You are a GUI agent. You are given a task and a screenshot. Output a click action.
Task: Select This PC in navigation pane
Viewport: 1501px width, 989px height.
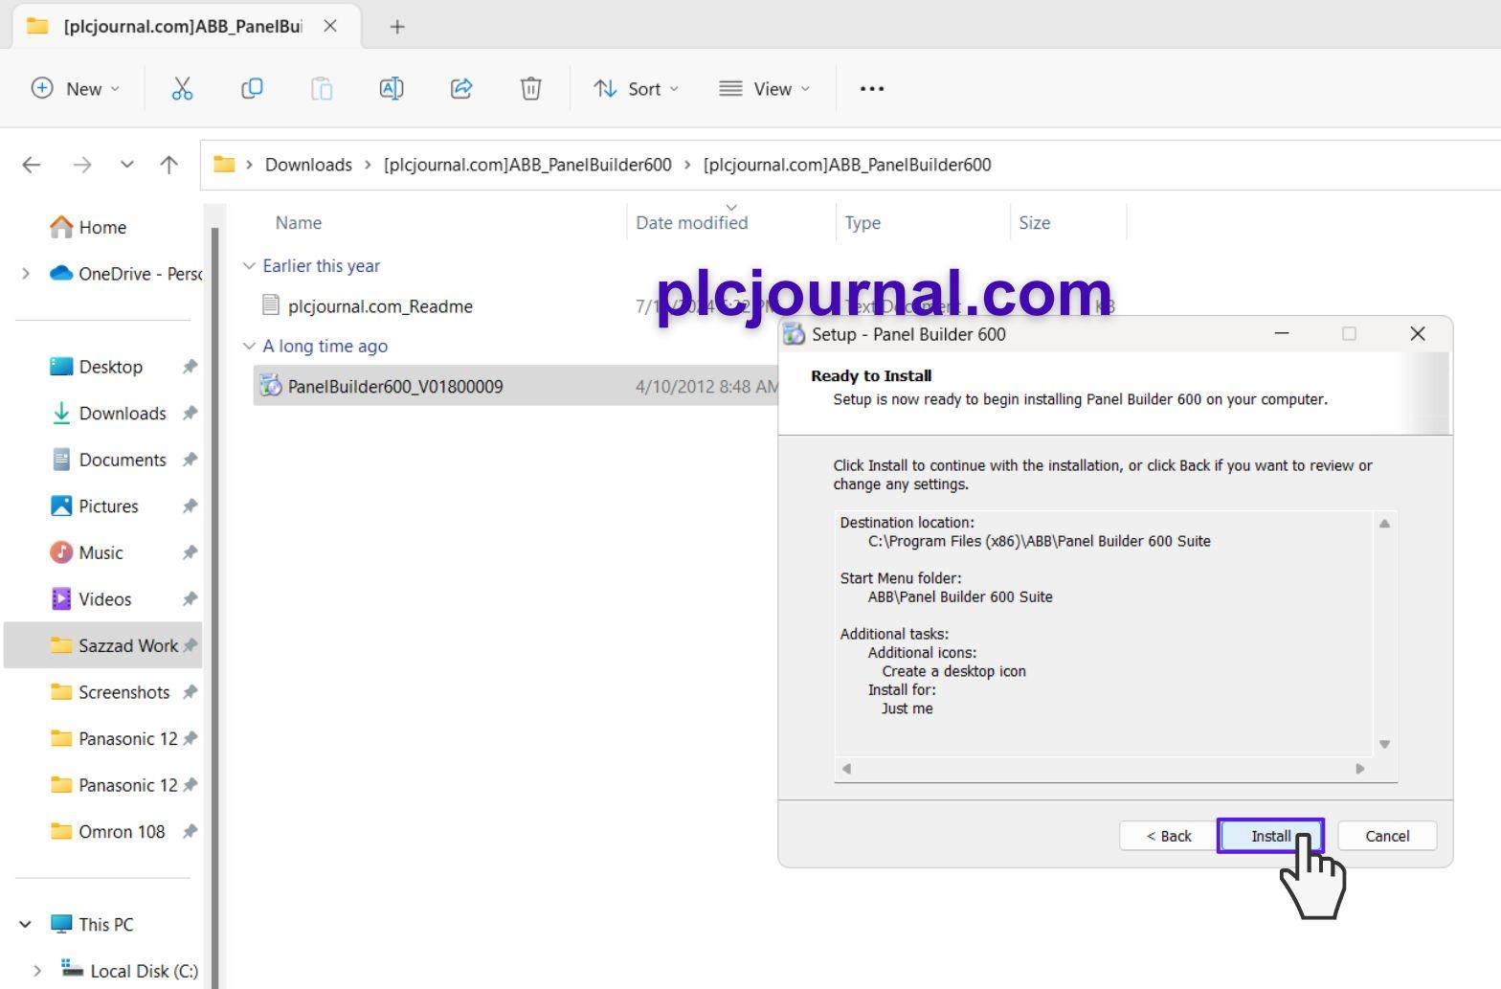point(105,925)
